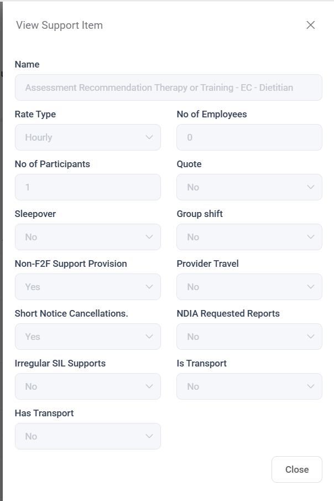Open the Rate Type dropdown
334x501 pixels.
[x=87, y=137]
